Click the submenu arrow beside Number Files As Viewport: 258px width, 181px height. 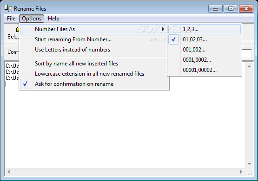(163, 29)
